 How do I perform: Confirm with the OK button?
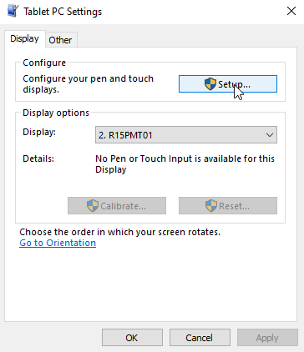(132, 338)
